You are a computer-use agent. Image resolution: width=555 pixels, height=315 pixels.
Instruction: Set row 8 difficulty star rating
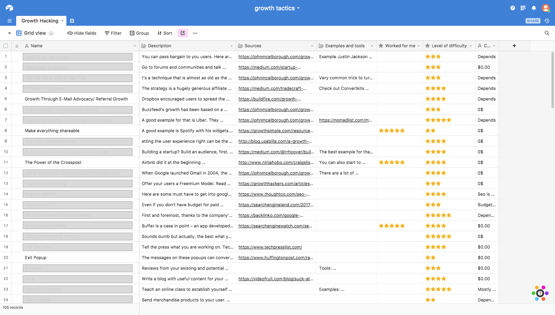(430, 131)
